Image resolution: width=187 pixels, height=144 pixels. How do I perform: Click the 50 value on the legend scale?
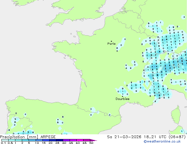(x=91, y=143)
